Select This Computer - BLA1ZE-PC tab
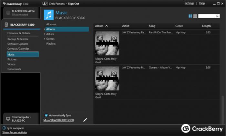 [x=21, y=119]
